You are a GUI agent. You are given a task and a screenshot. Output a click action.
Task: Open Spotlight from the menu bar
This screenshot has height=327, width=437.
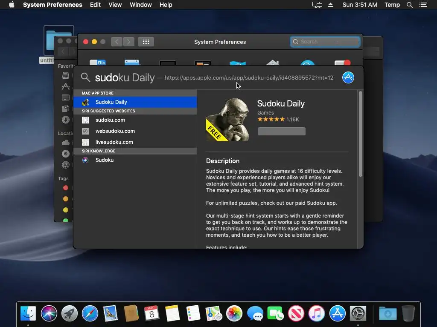(x=410, y=5)
